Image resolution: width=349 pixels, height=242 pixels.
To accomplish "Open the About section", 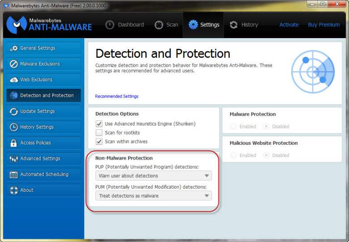I will (44, 190).
